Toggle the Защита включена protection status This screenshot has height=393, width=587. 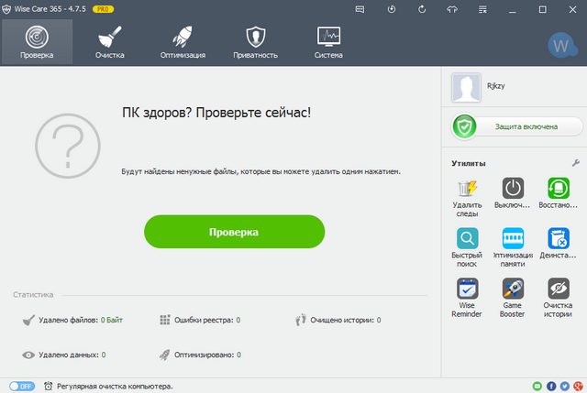coord(517,127)
